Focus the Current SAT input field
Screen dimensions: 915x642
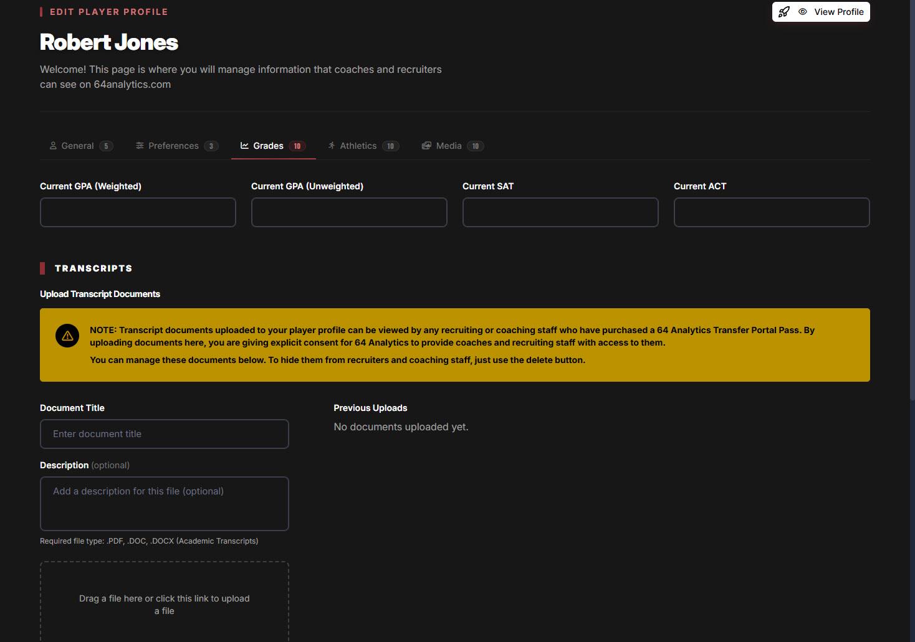coord(560,212)
